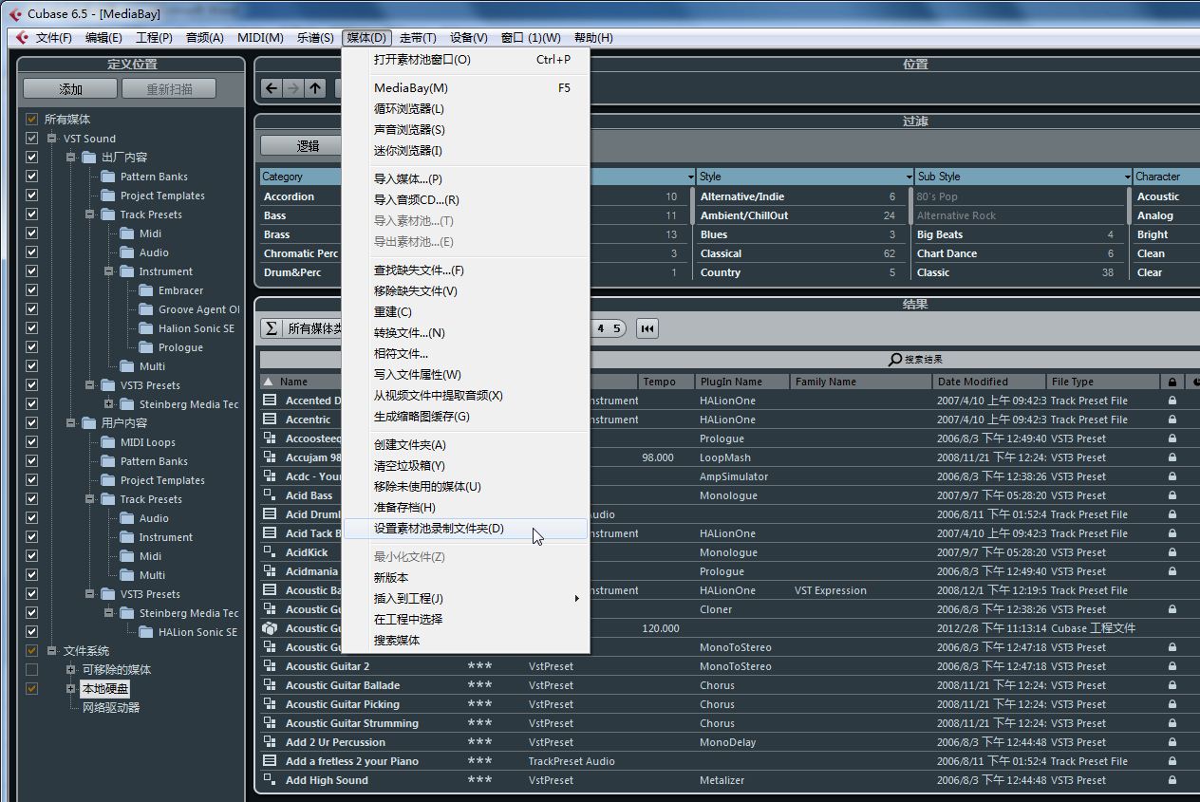This screenshot has width=1200, height=802.
Task: Click the Cubase logo in the title bar
Action: click(15, 13)
